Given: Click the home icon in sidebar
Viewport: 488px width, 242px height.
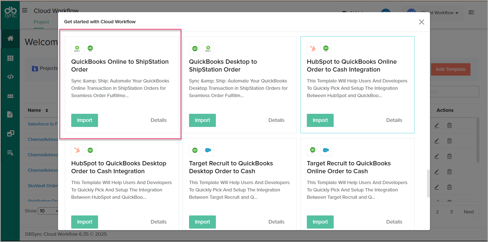Looking at the screenshot, I should point(10,38).
